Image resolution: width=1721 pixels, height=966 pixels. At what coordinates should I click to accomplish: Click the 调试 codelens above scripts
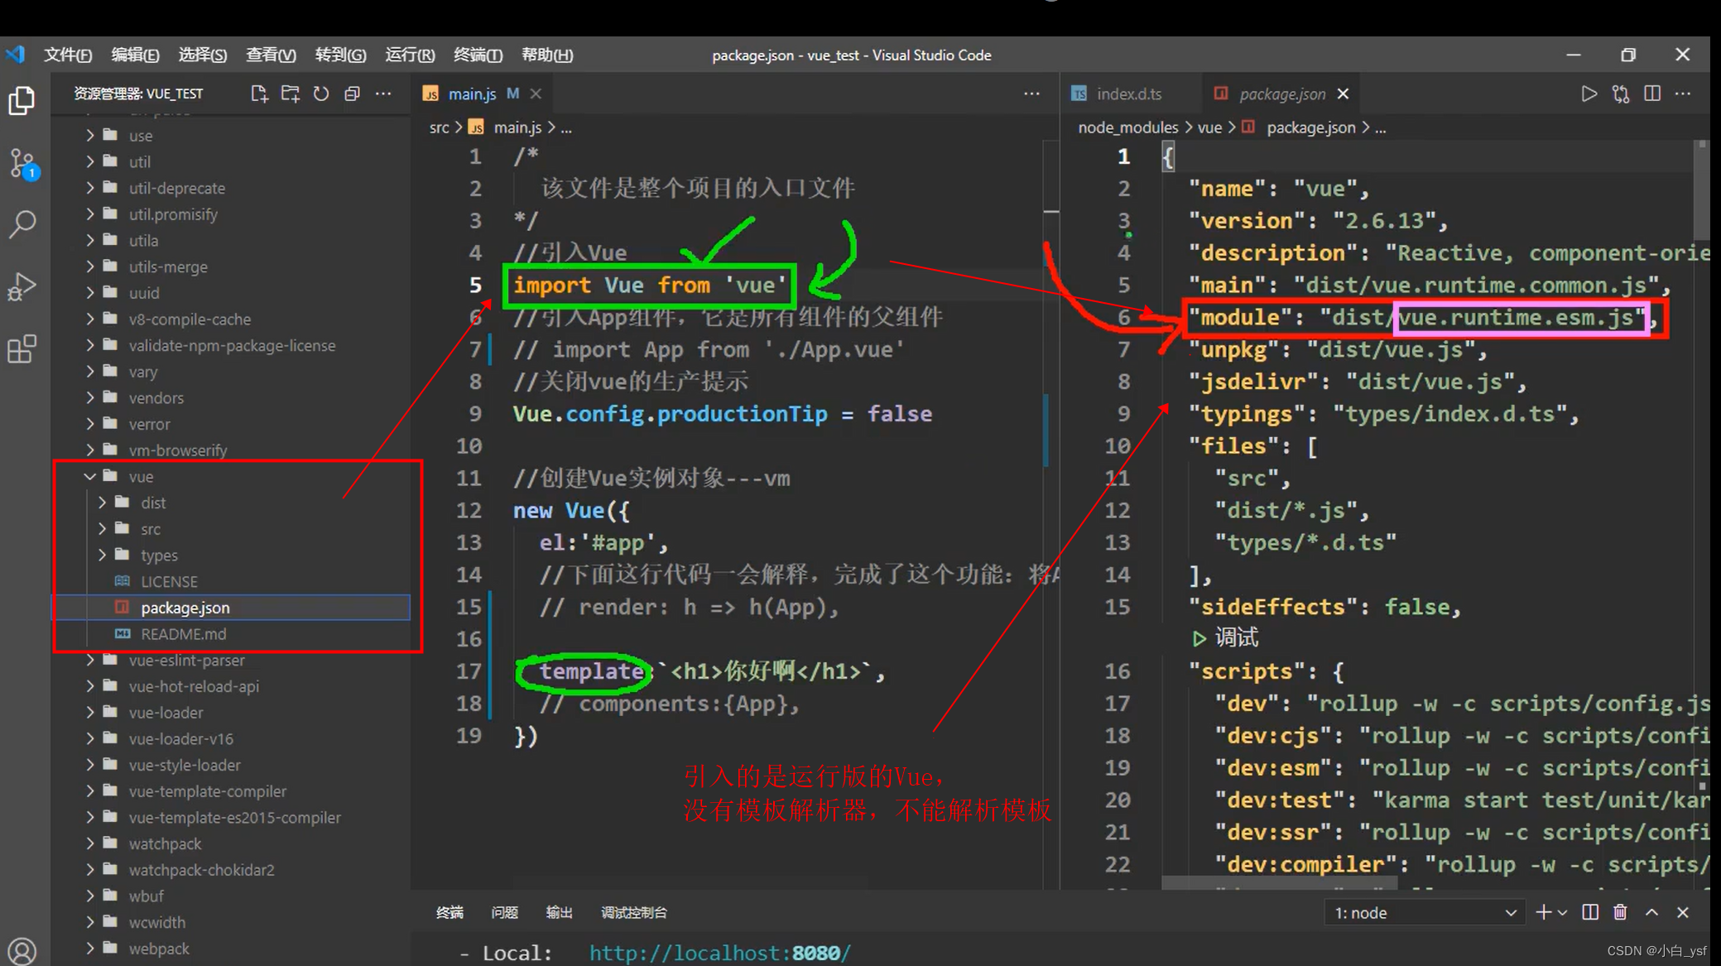(x=1237, y=638)
